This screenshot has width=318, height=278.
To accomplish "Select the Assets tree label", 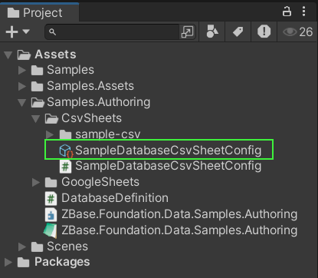I will click(55, 55).
